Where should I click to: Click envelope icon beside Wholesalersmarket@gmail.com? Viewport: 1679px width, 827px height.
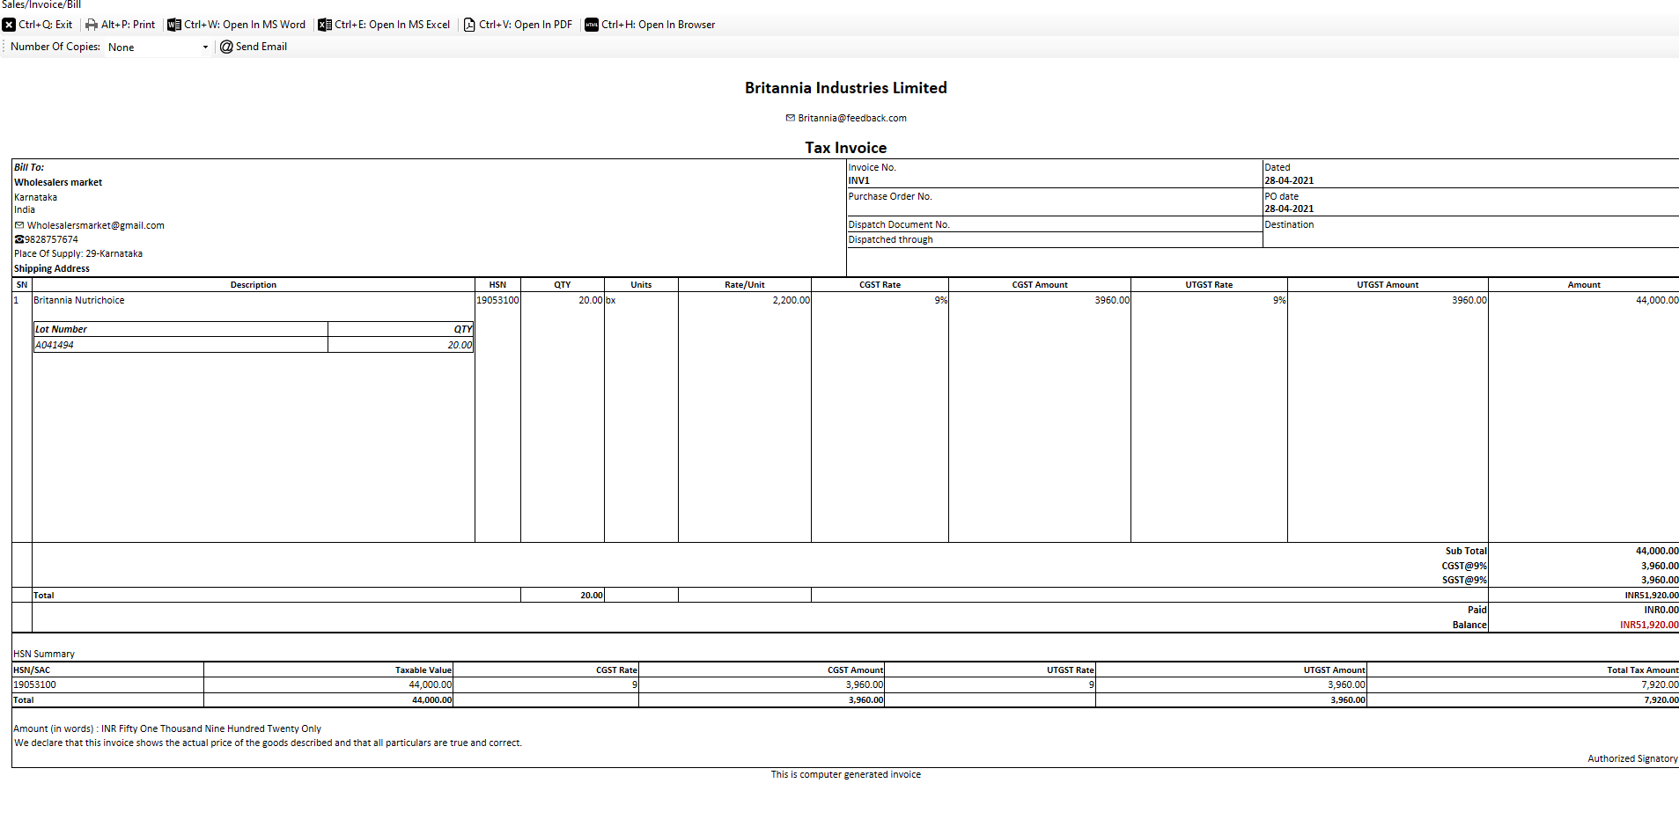[19, 225]
